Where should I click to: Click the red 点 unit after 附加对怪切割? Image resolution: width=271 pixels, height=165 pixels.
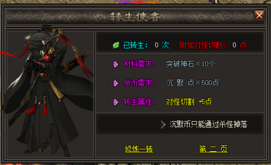tap(244, 45)
